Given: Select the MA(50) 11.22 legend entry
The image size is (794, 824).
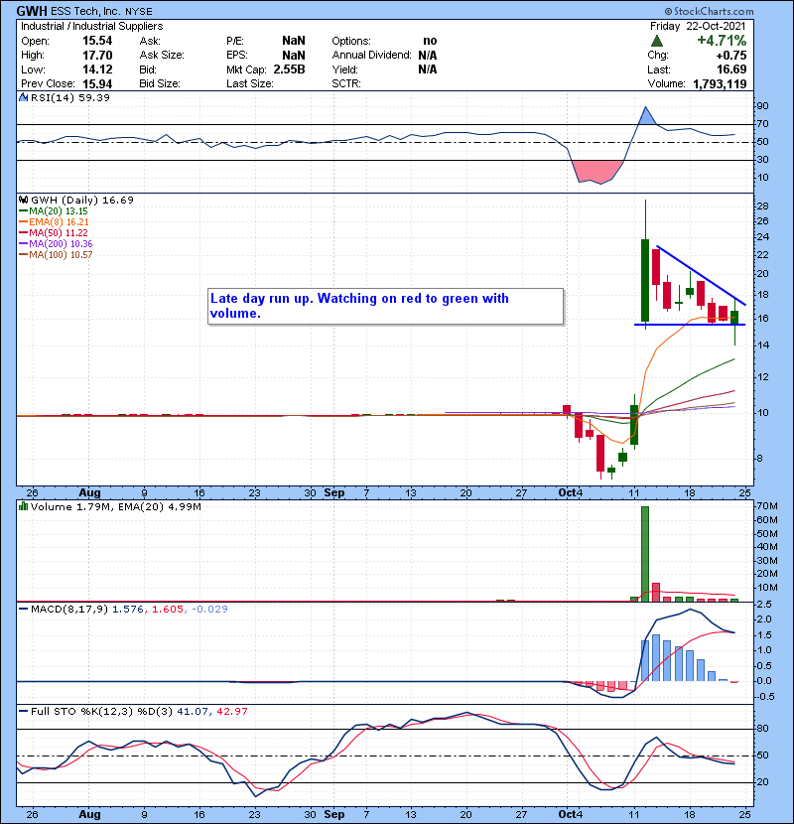Looking at the screenshot, I should tap(53, 232).
